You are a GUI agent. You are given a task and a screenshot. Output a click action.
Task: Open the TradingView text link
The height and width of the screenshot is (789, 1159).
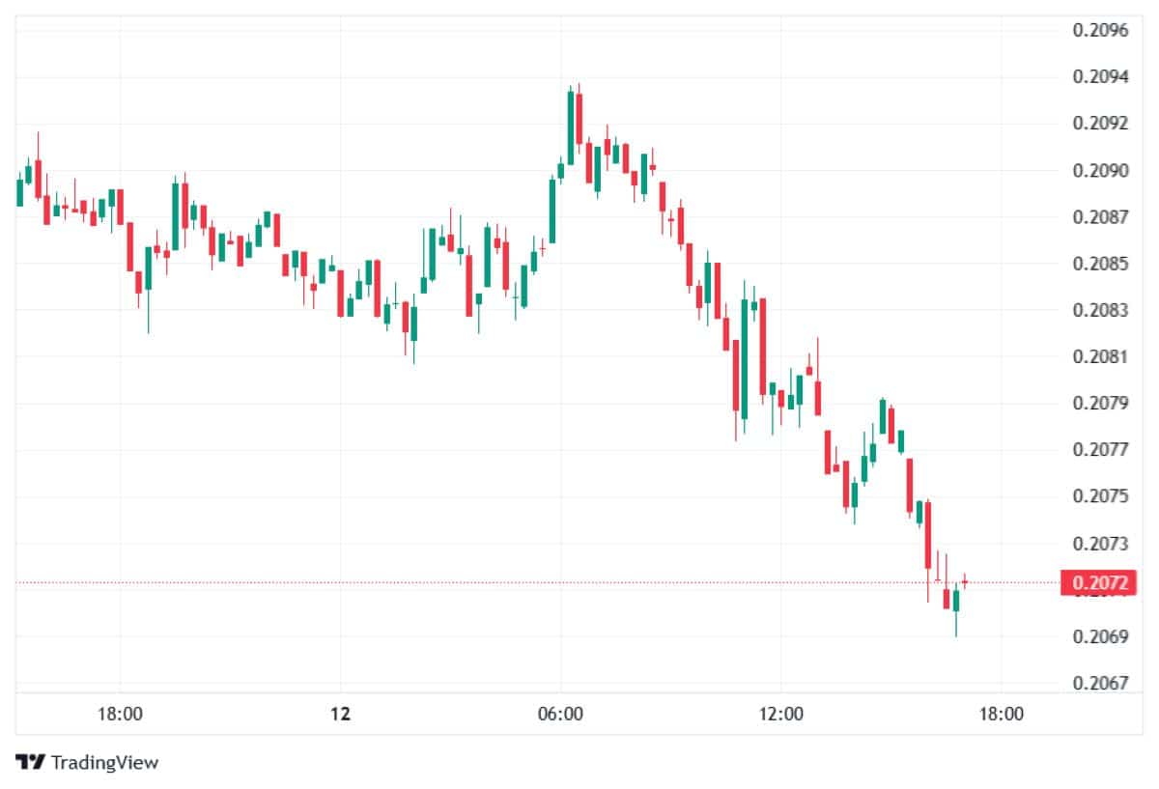click(104, 762)
